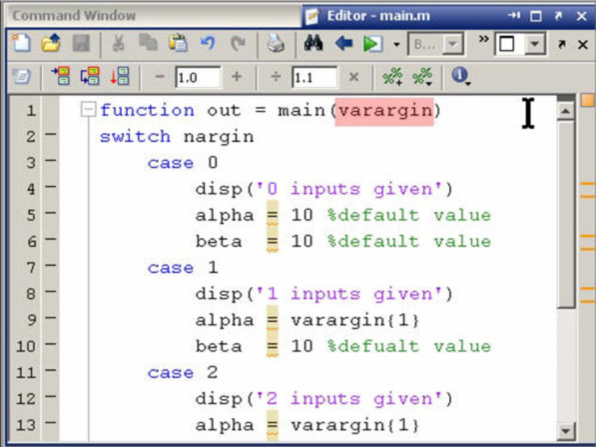Click the evaluate cell and advance icon
The width and height of the screenshot is (596, 447).
click(90, 77)
